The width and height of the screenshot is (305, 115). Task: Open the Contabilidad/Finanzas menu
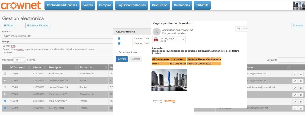pos(62,5)
